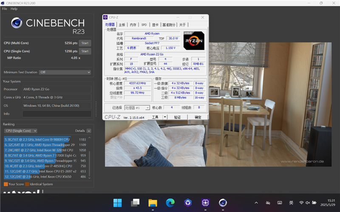Select ranking entry Intel Xeon CPU X5650
The height and width of the screenshot is (212, 340).
[x=45, y=177]
